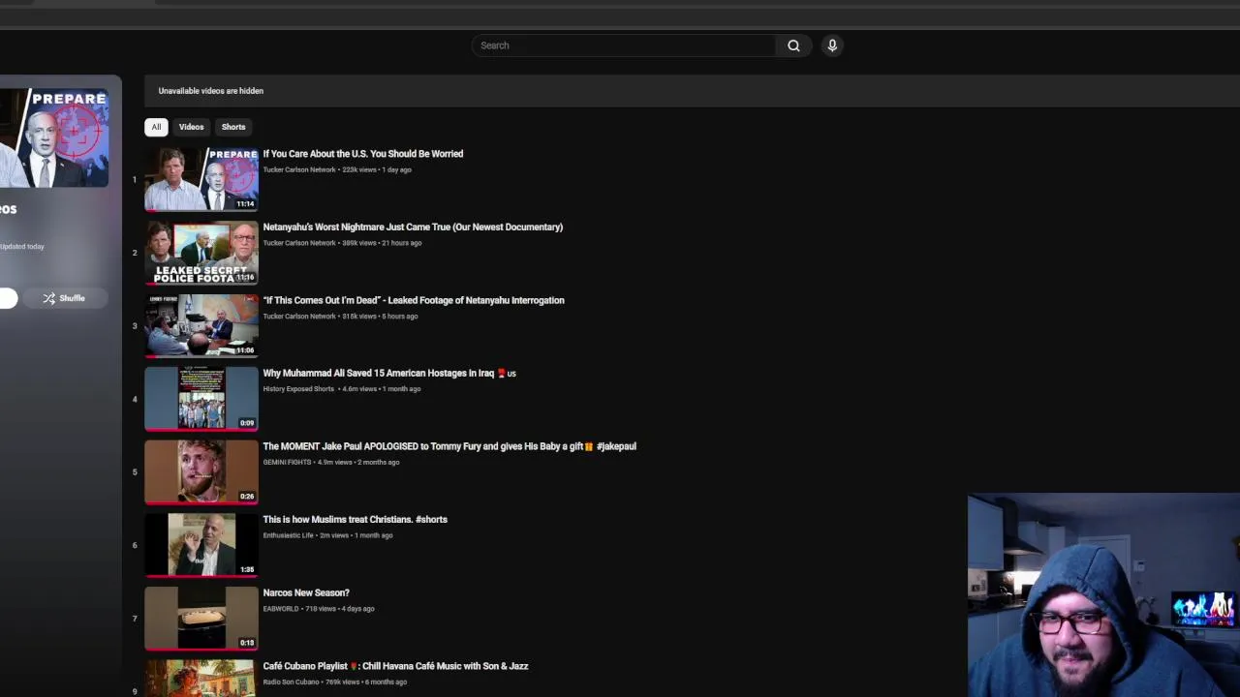
Task: Open title 'Why Muhammad Ali Saved 15 American Hostages'
Action: point(389,374)
